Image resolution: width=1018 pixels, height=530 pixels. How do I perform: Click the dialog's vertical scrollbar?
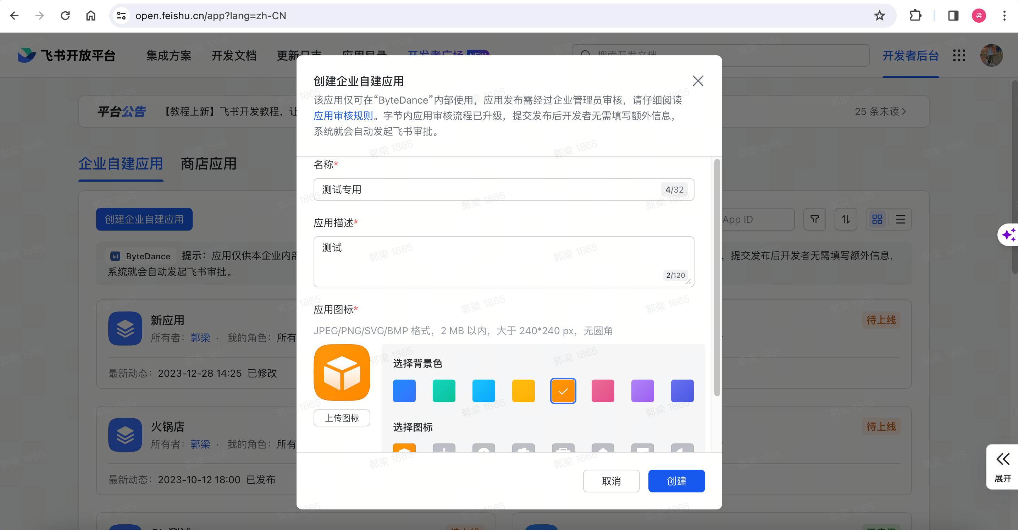(x=717, y=277)
